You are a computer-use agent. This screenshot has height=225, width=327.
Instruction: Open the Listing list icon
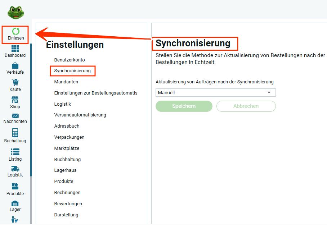click(x=15, y=152)
